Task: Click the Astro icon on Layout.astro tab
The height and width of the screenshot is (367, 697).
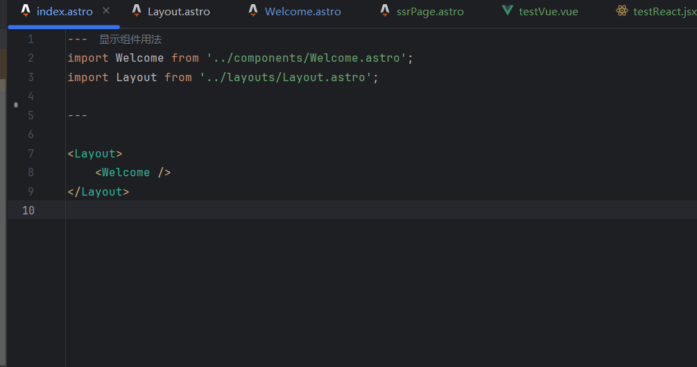Action: 137,11
